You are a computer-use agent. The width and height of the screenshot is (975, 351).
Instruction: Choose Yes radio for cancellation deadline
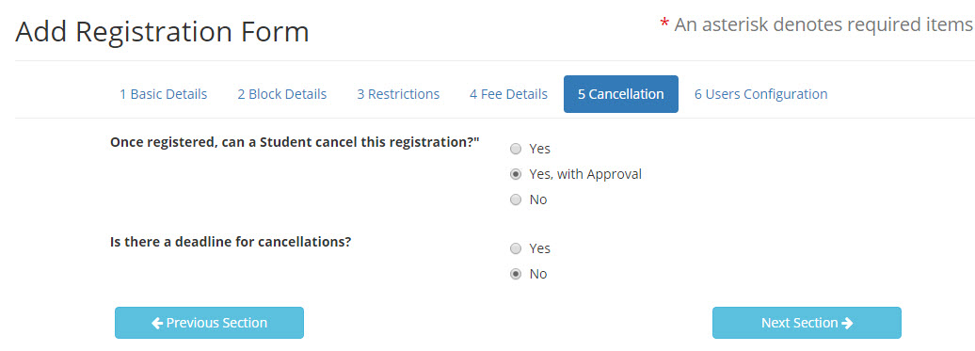(x=516, y=248)
